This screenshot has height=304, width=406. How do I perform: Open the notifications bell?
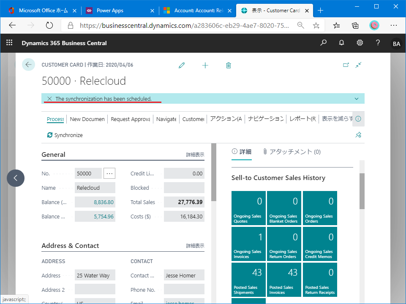341,43
